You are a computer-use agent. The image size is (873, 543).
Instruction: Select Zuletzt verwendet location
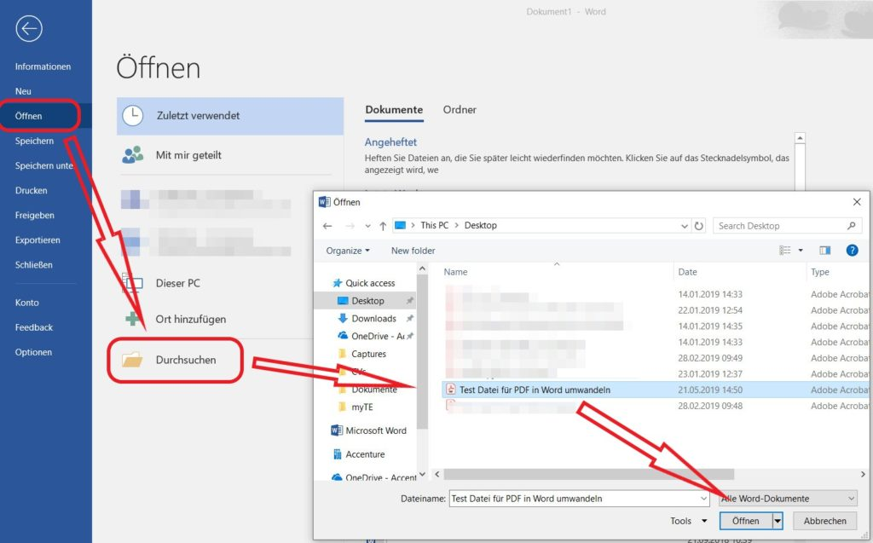coord(230,116)
